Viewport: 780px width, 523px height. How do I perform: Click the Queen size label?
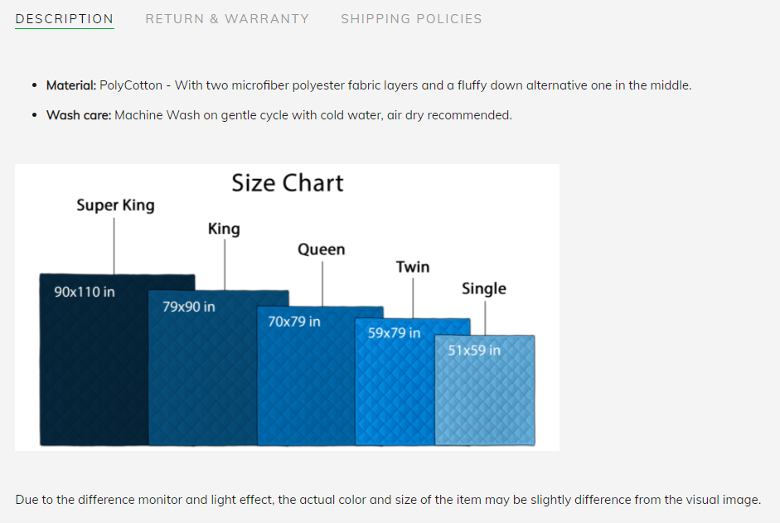pyautogui.click(x=322, y=249)
